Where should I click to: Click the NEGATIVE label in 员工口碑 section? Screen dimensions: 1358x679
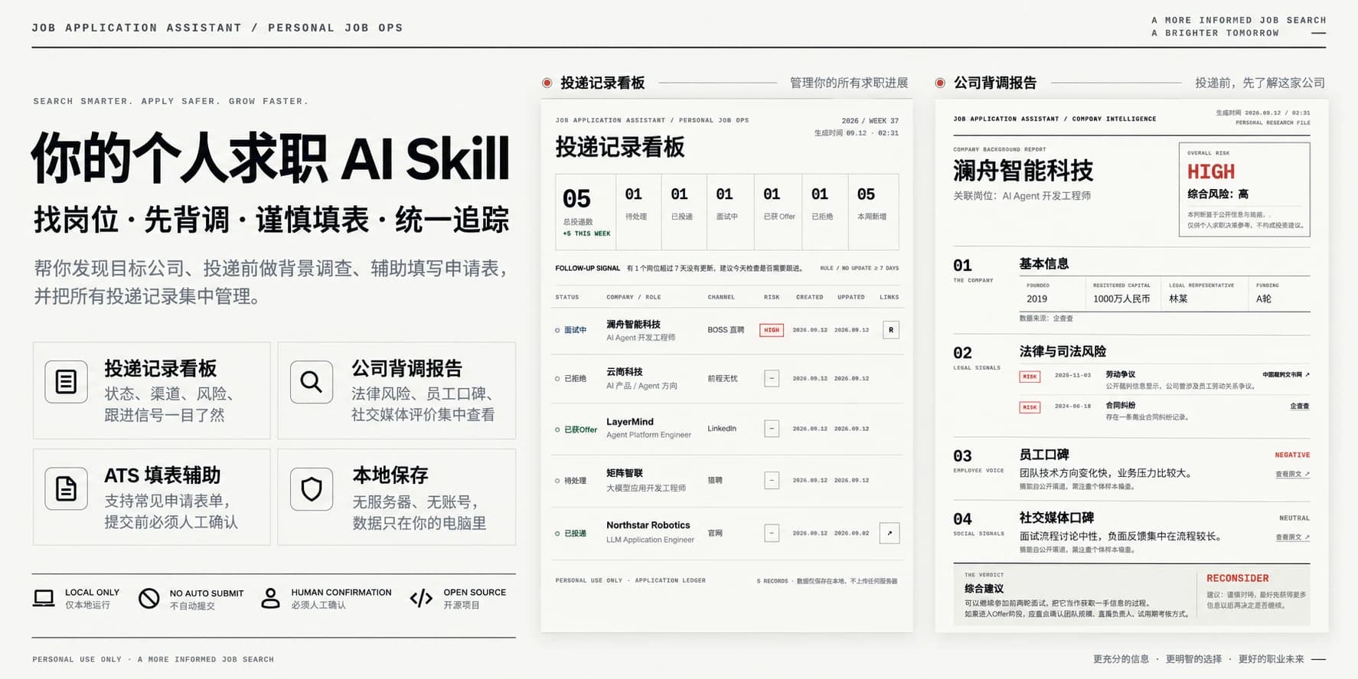(x=1292, y=455)
